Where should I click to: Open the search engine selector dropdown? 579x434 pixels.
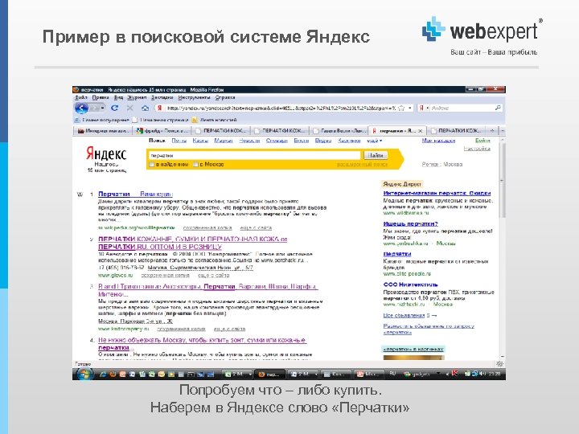tap(423, 108)
